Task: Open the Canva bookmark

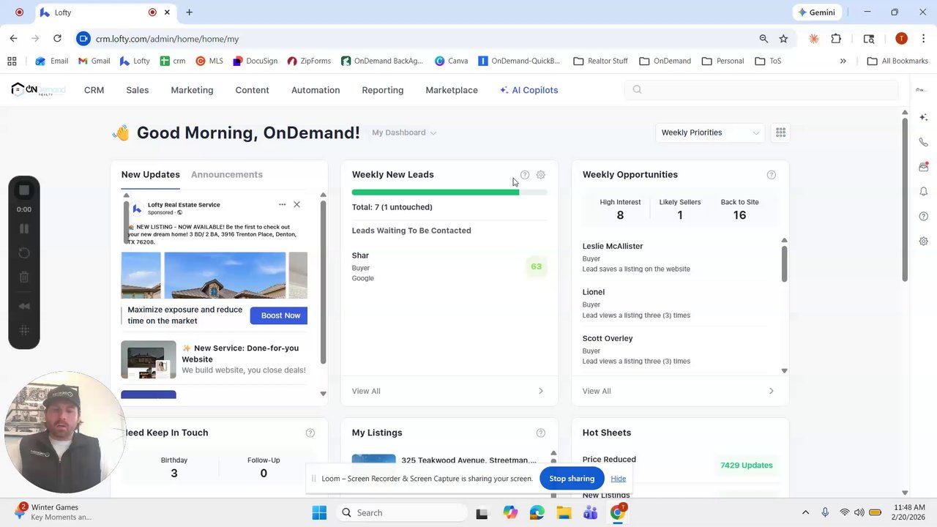Action: [x=451, y=61]
